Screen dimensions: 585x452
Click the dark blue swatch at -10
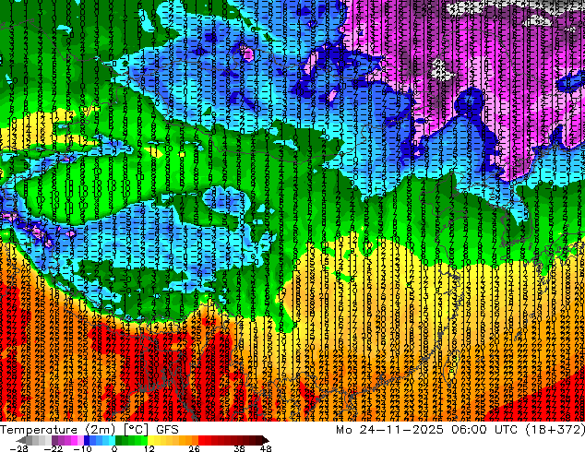click(87, 440)
